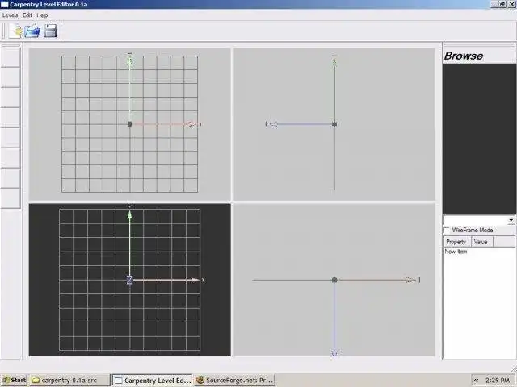517x387 pixels.
Task: Click the dark Browse preview area
Action: tap(479, 139)
